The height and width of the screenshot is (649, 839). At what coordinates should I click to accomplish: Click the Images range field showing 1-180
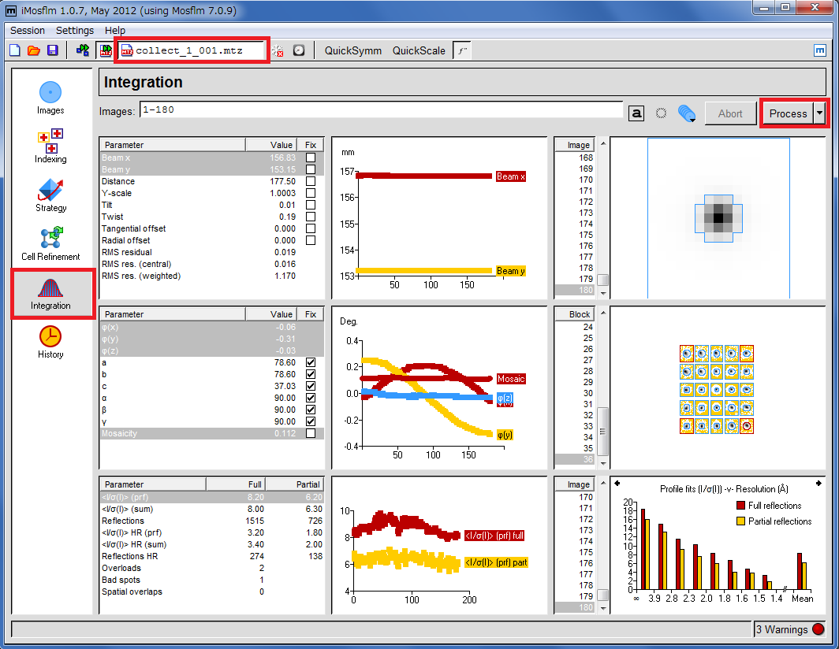pos(381,110)
